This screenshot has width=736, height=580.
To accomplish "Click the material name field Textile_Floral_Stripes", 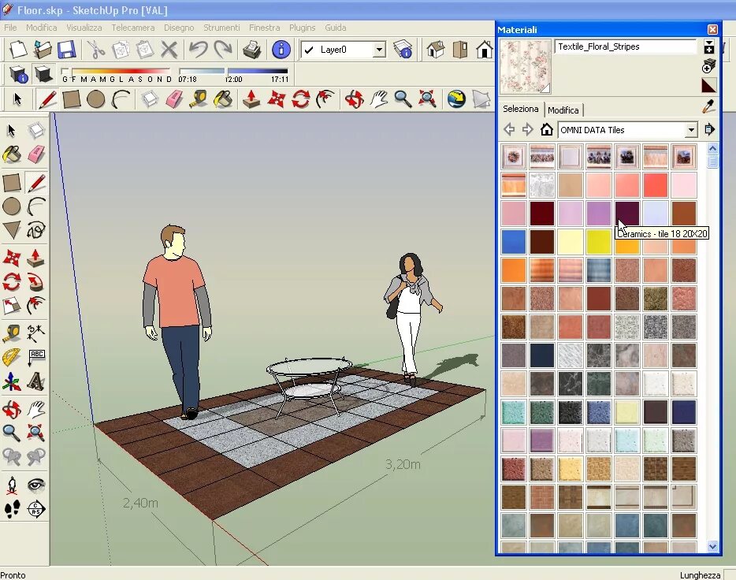I will coord(626,46).
